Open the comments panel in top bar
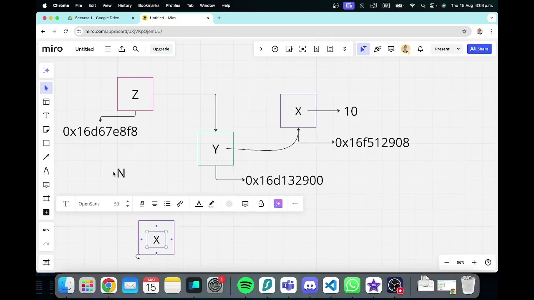Image resolution: width=534 pixels, height=300 pixels. click(x=391, y=49)
